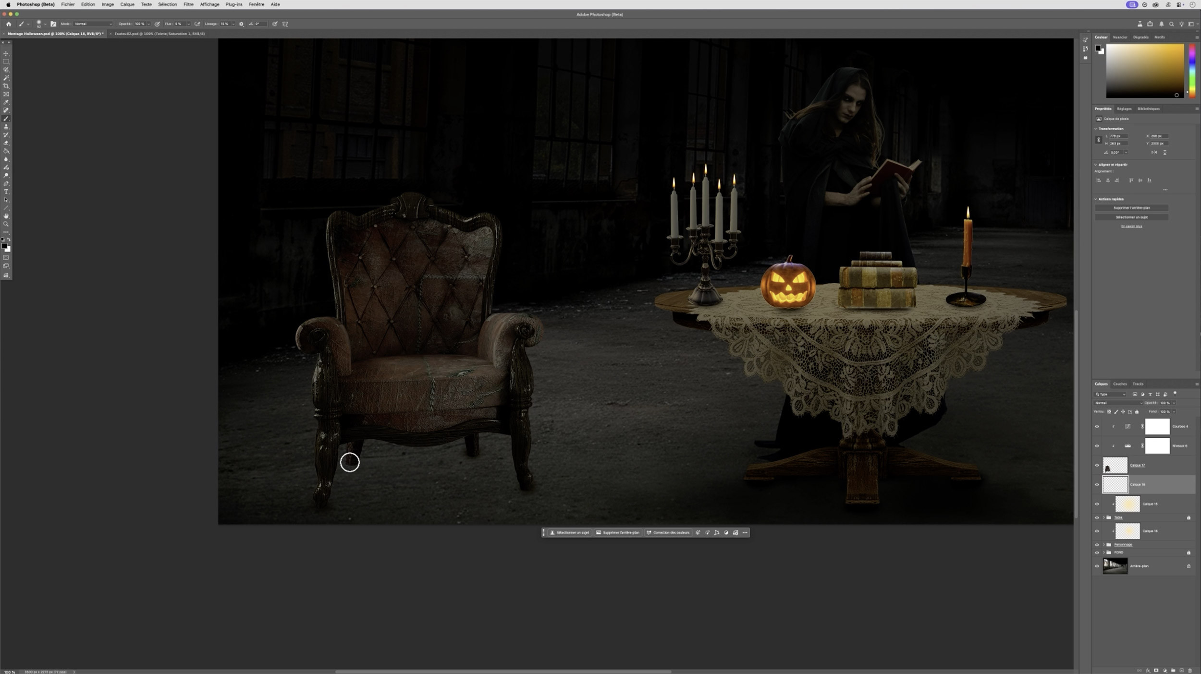The height and width of the screenshot is (674, 1201).
Task: Select the Move tool
Action: pos(6,53)
